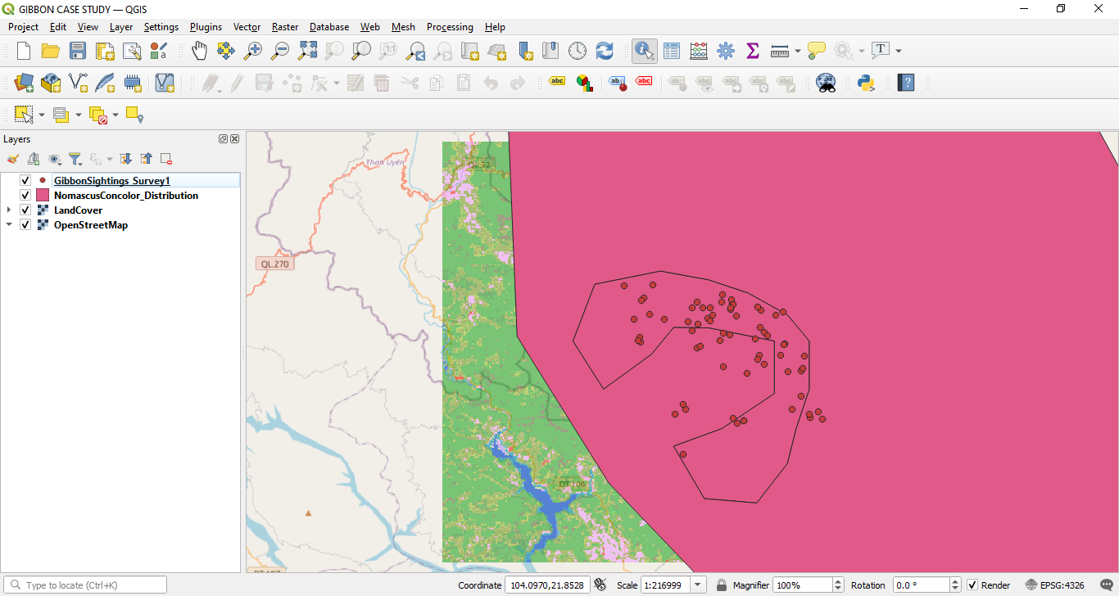
Task: Open the field calculator abacus icon
Action: 699,51
